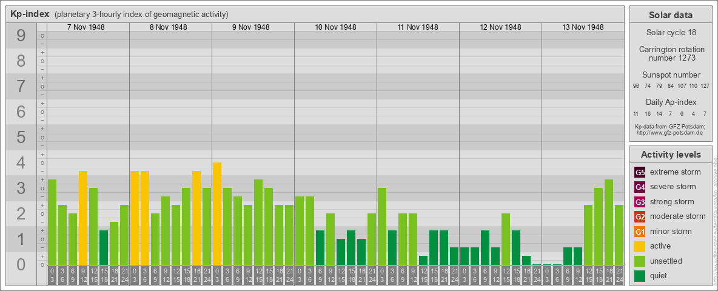Select the yellow 'active' legend swatch

point(640,246)
